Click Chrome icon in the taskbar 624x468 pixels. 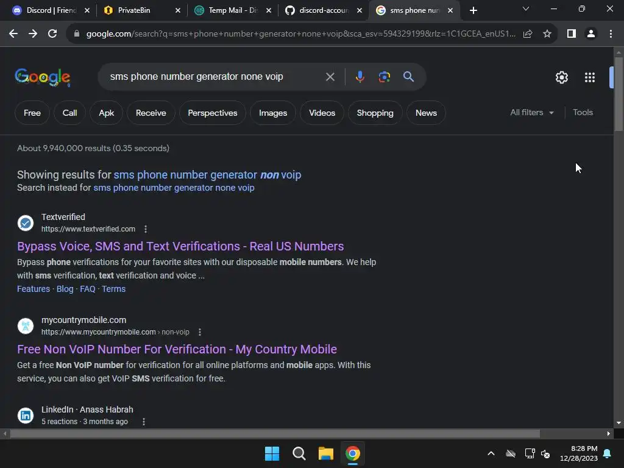(x=353, y=453)
